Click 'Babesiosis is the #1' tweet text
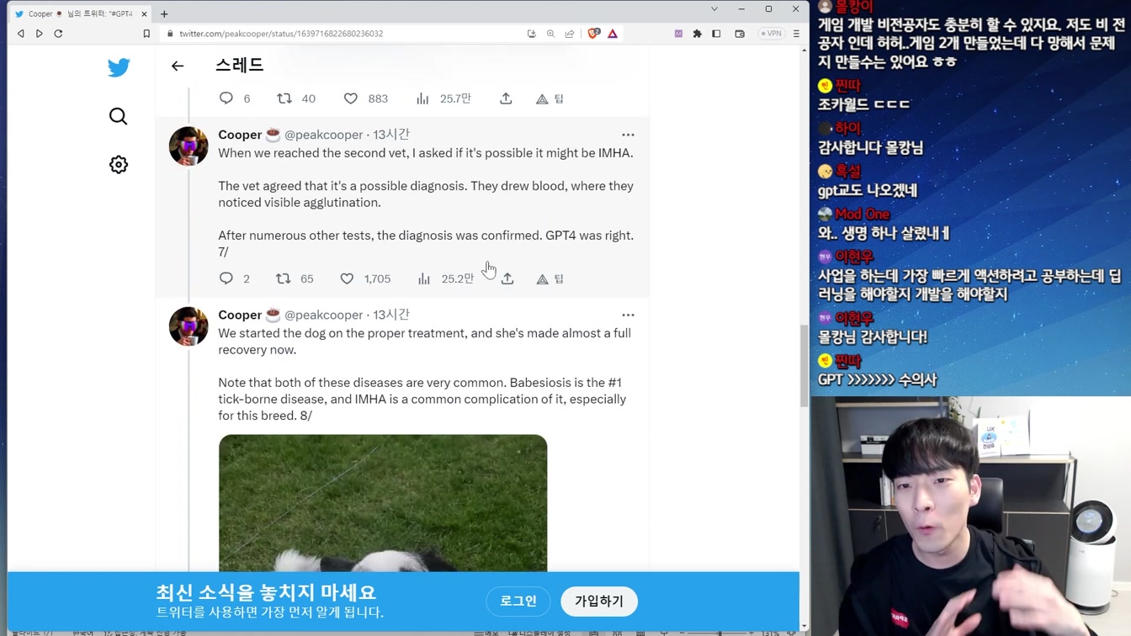The image size is (1131, 636). pos(565,383)
